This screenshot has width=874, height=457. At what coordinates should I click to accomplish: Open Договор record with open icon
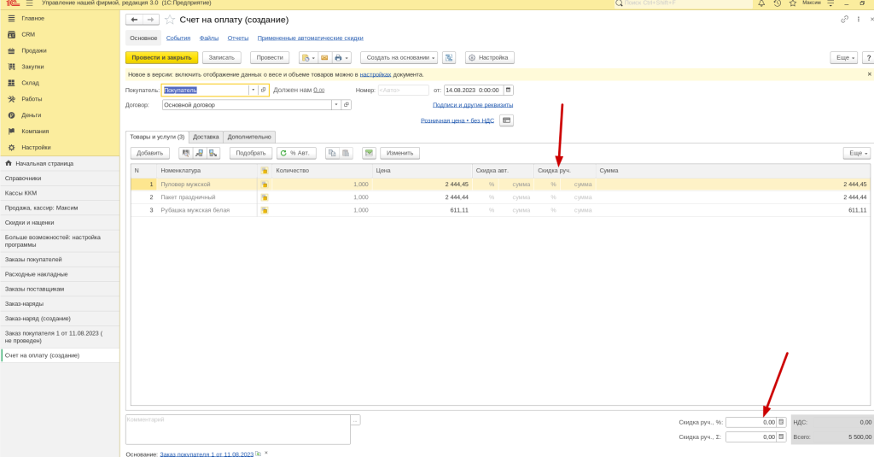pyautogui.click(x=347, y=105)
